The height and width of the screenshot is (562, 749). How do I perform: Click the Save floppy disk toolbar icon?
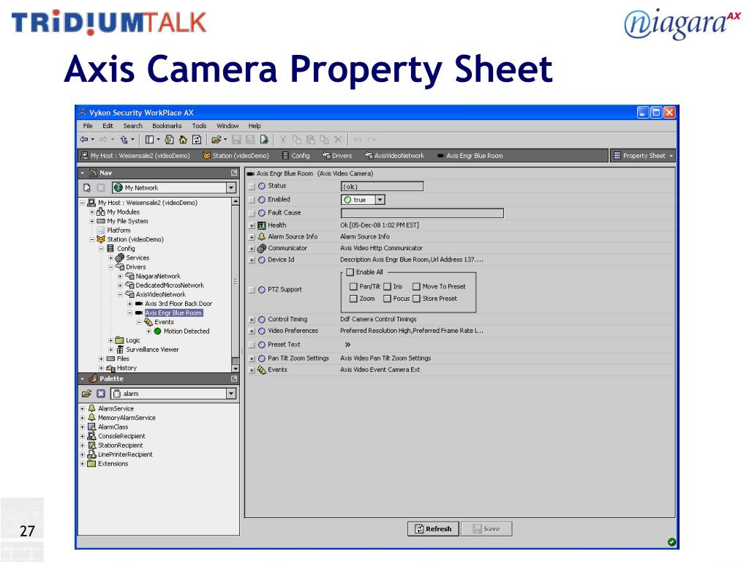pos(236,140)
